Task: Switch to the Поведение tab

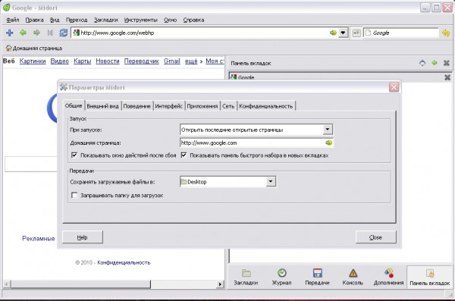Action: (136, 106)
